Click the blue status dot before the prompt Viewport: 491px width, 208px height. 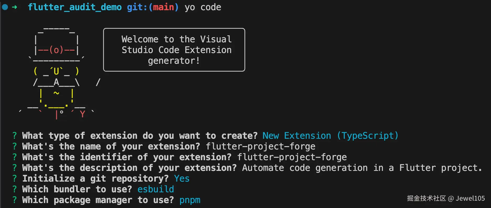pyautogui.click(x=5, y=7)
